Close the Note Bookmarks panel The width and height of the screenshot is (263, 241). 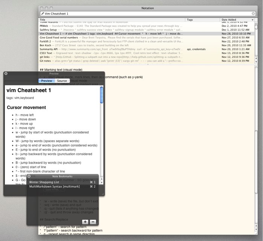coord(29,176)
